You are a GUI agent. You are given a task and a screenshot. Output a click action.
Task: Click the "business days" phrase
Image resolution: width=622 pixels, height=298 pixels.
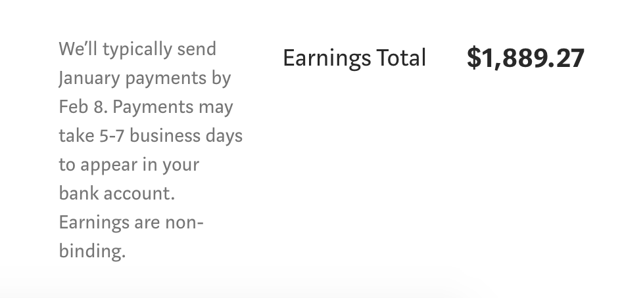186,136
